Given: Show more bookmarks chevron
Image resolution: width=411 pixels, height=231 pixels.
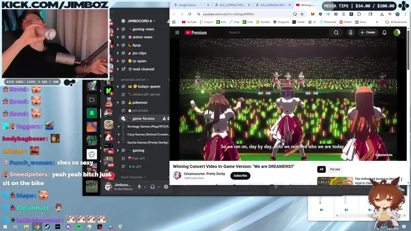Looking at the screenshot, I should [x=377, y=22].
